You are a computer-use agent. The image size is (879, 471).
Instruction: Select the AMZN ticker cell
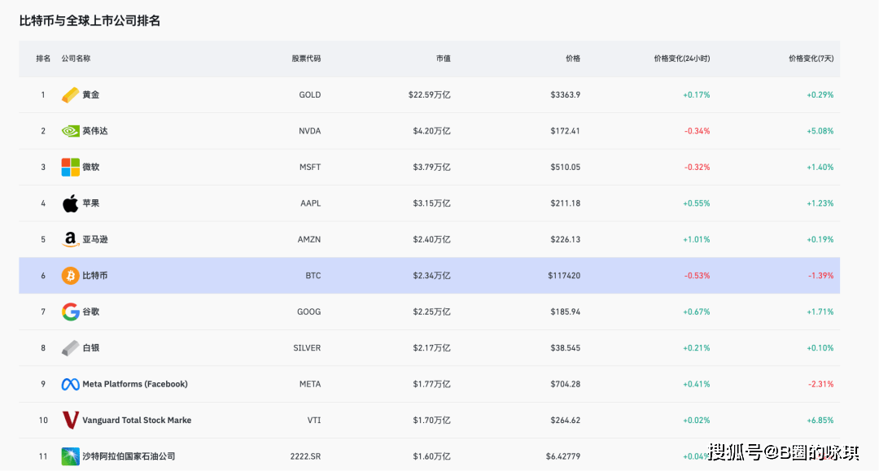point(309,239)
